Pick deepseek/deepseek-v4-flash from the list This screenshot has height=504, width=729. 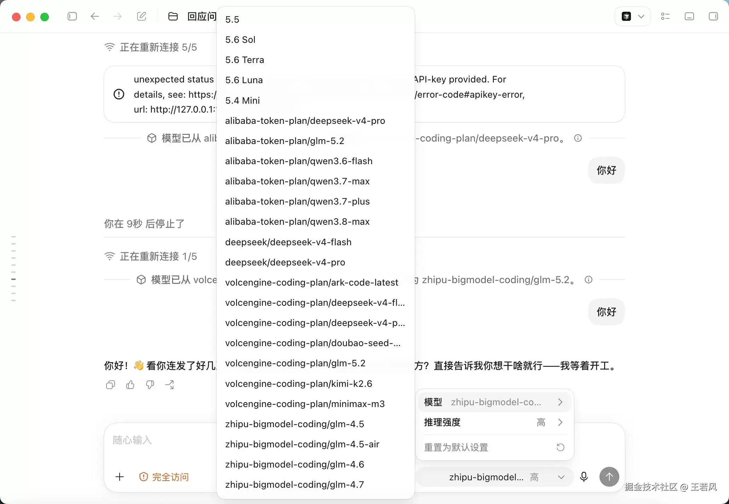click(315, 242)
